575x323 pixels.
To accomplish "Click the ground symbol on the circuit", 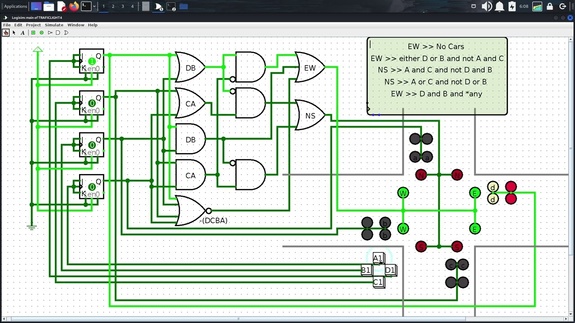I will coord(31,227).
